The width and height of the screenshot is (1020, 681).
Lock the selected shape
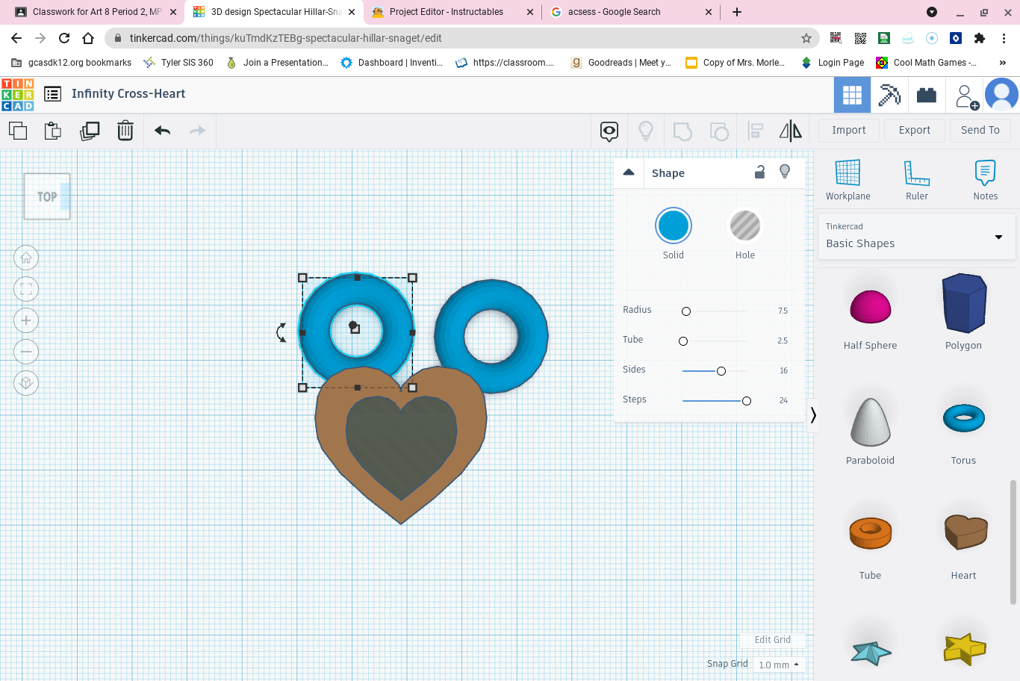point(759,172)
